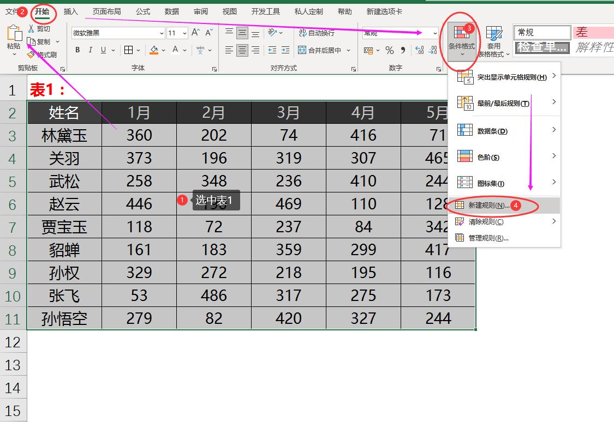
Task: Click the 合并后居中 merge and center icon
Action: click(x=302, y=50)
